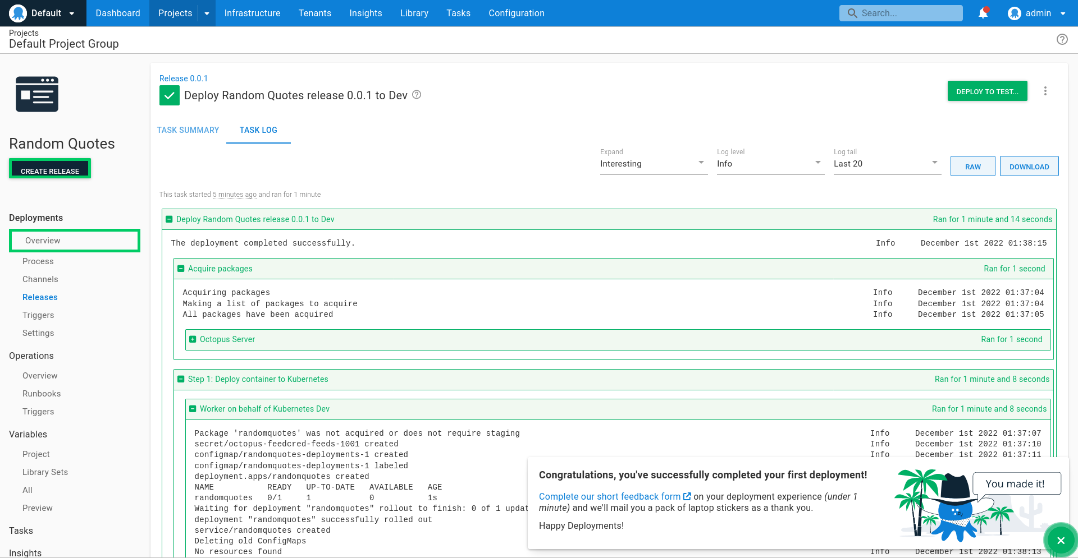The image size is (1078, 558).
Task: Open the Library Sets variables page
Action: [x=45, y=472]
